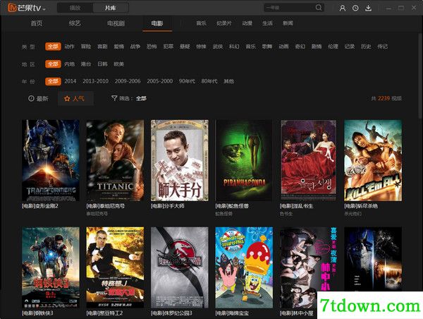Filter by 科幻 genre

[x=234, y=47]
